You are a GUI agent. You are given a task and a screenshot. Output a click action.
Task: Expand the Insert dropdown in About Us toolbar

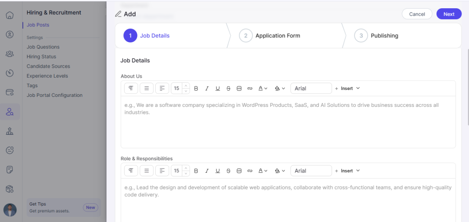coord(348,89)
